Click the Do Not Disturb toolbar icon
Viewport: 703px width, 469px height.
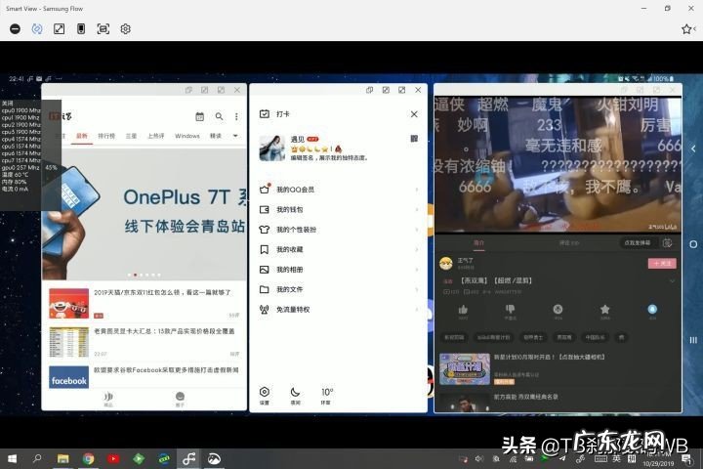pyautogui.click(x=15, y=29)
